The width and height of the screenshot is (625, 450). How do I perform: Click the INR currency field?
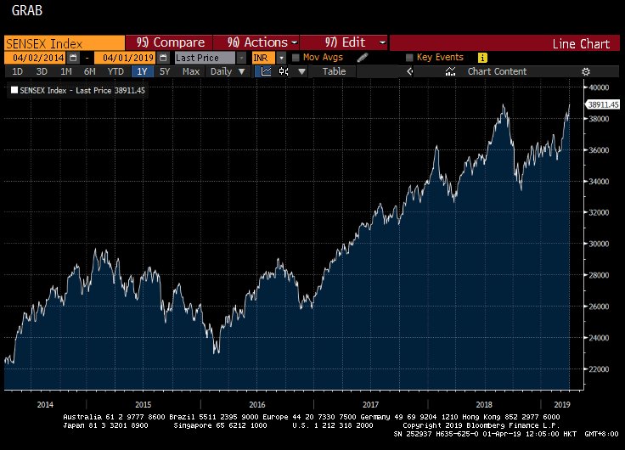(264, 58)
